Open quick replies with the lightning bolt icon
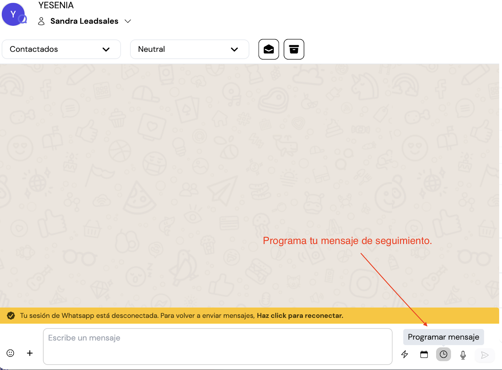 coord(405,354)
